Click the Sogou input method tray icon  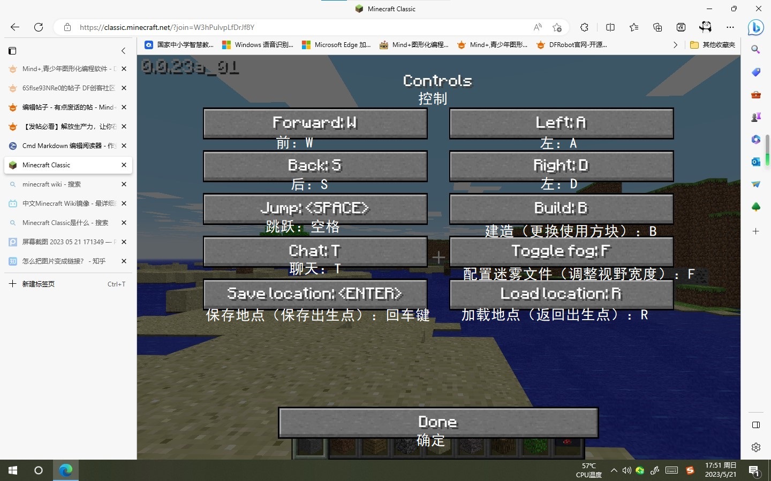(x=690, y=470)
